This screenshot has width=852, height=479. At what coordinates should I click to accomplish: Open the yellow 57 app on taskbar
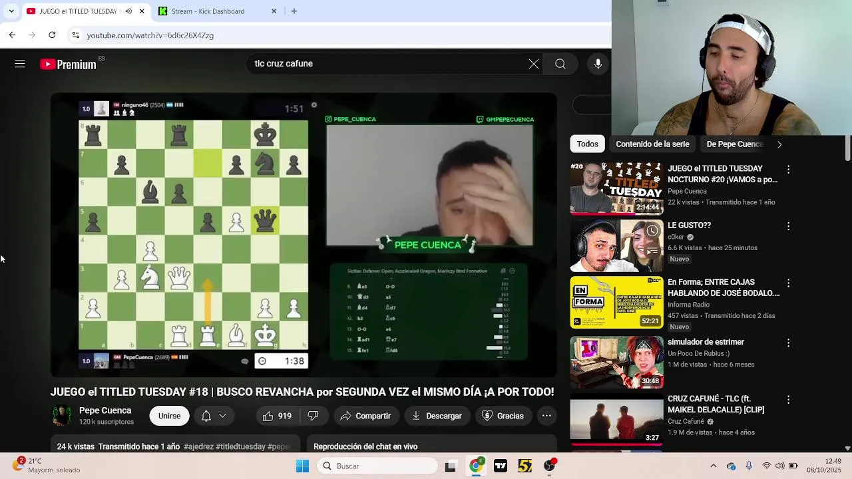[525, 466]
